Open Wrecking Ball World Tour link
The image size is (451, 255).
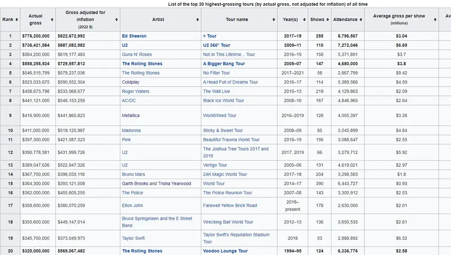(228, 222)
